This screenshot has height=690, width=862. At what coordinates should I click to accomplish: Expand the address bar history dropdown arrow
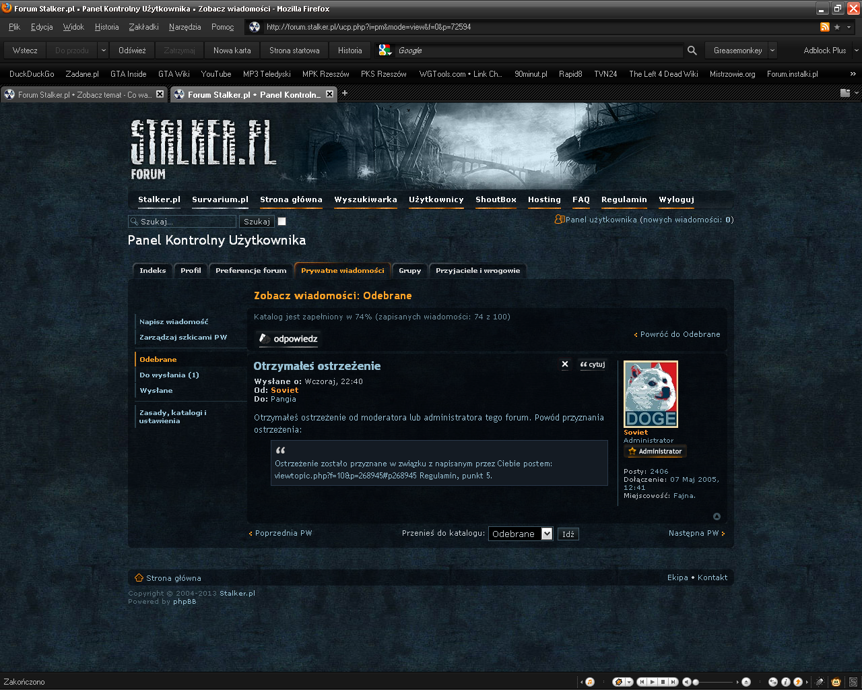(849, 27)
